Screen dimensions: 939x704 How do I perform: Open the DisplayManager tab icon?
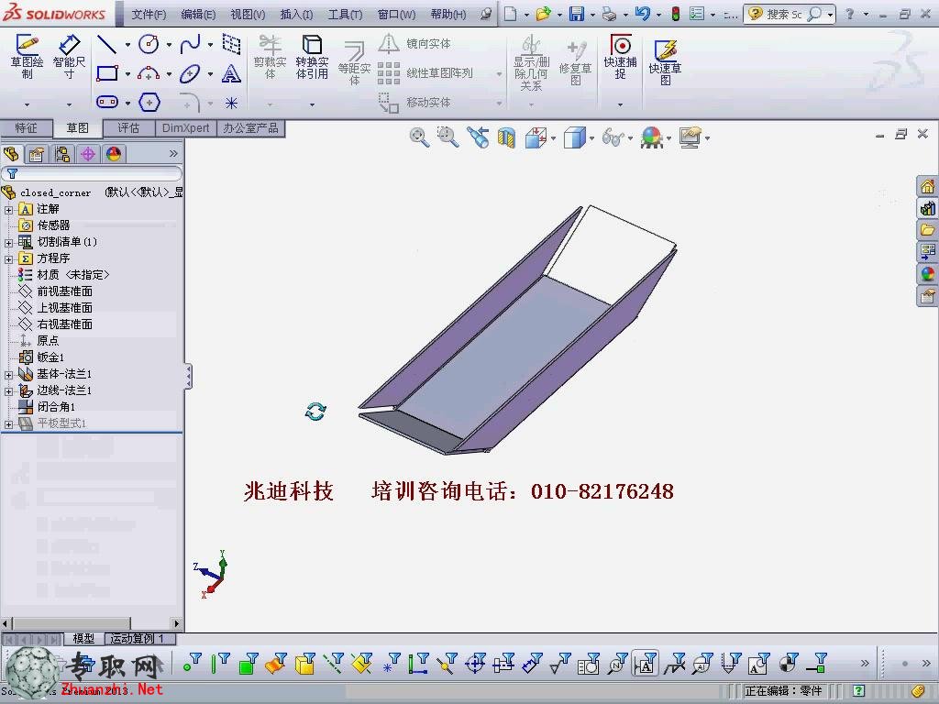tap(114, 154)
